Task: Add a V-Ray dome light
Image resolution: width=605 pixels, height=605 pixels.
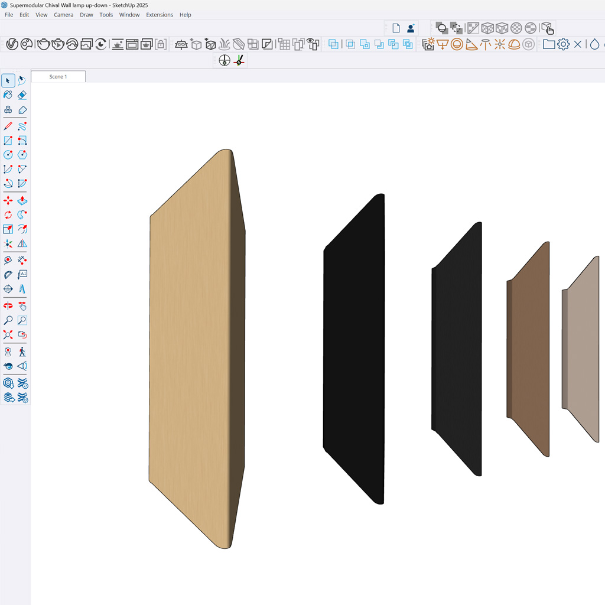Action: coord(514,44)
